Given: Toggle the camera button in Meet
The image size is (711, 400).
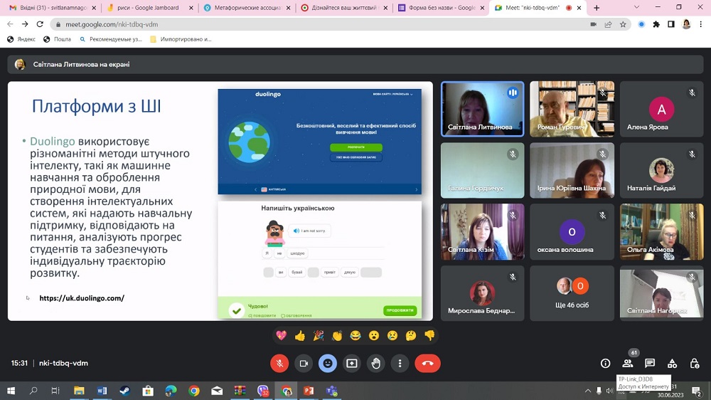Looking at the screenshot, I should click(x=304, y=363).
